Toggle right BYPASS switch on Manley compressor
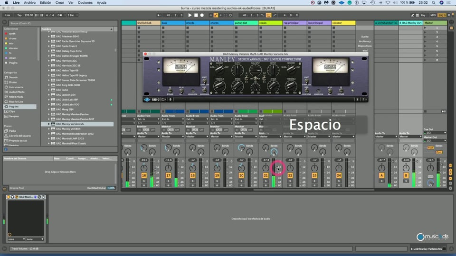 click(341, 91)
